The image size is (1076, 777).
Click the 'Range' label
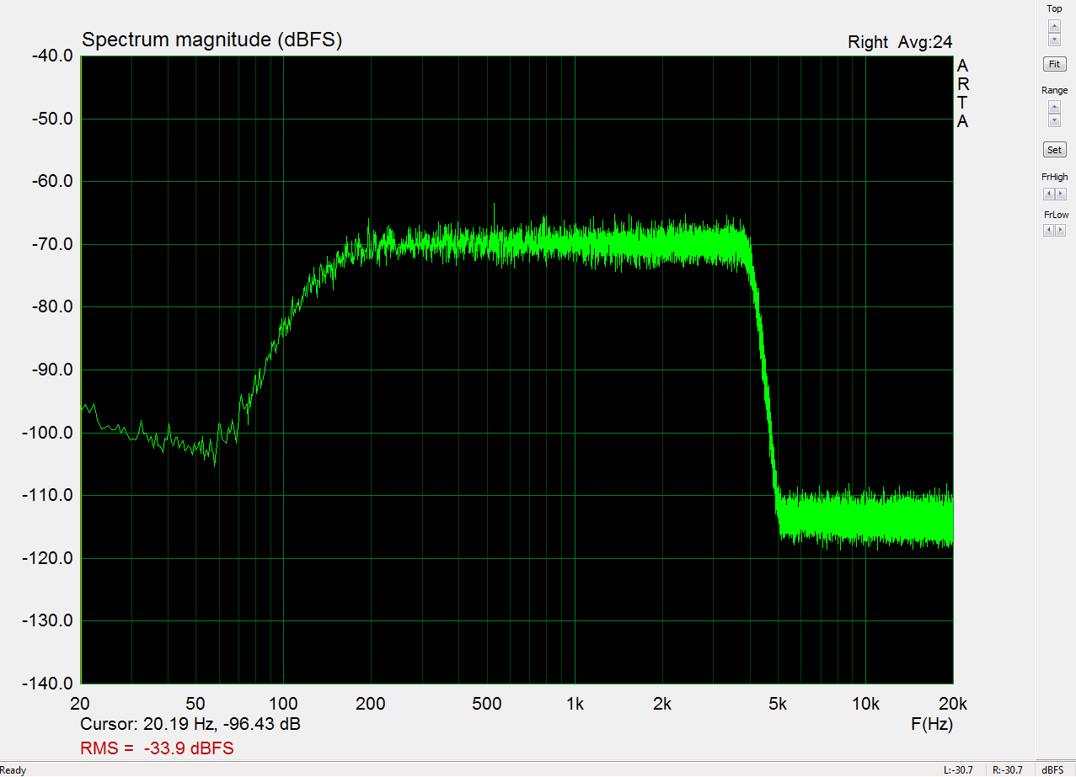point(1054,90)
